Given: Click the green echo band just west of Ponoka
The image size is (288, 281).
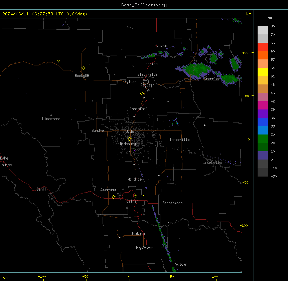Looking at the screenshot, I should pyautogui.click(x=149, y=56).
